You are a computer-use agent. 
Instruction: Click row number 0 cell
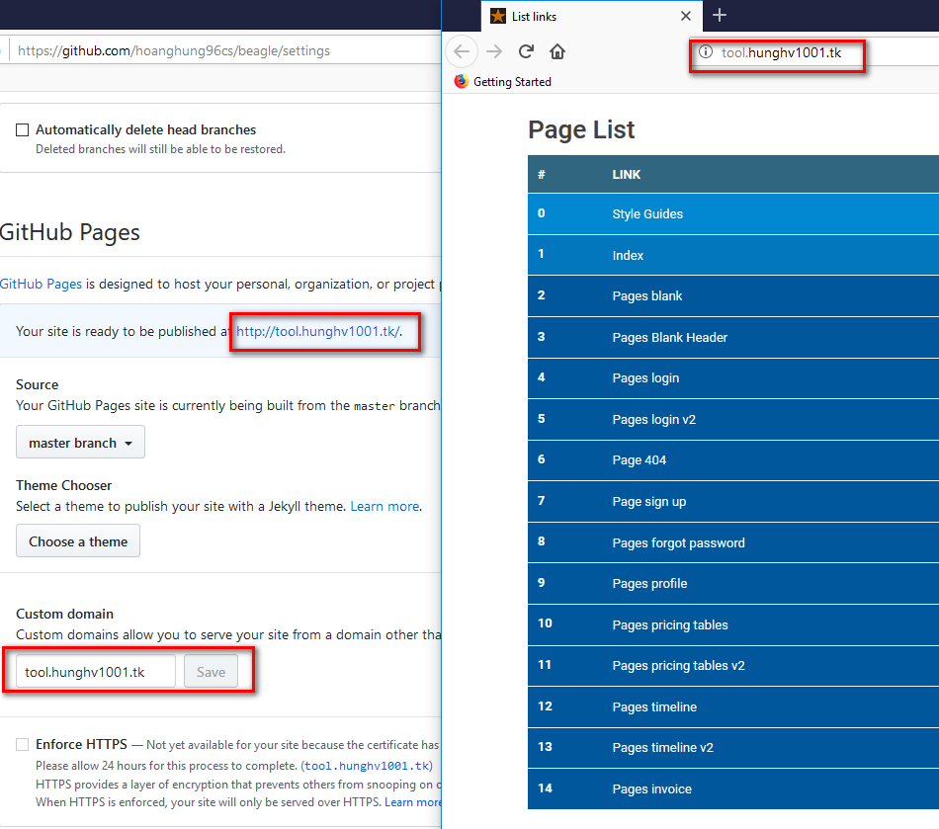coord(542,213)
